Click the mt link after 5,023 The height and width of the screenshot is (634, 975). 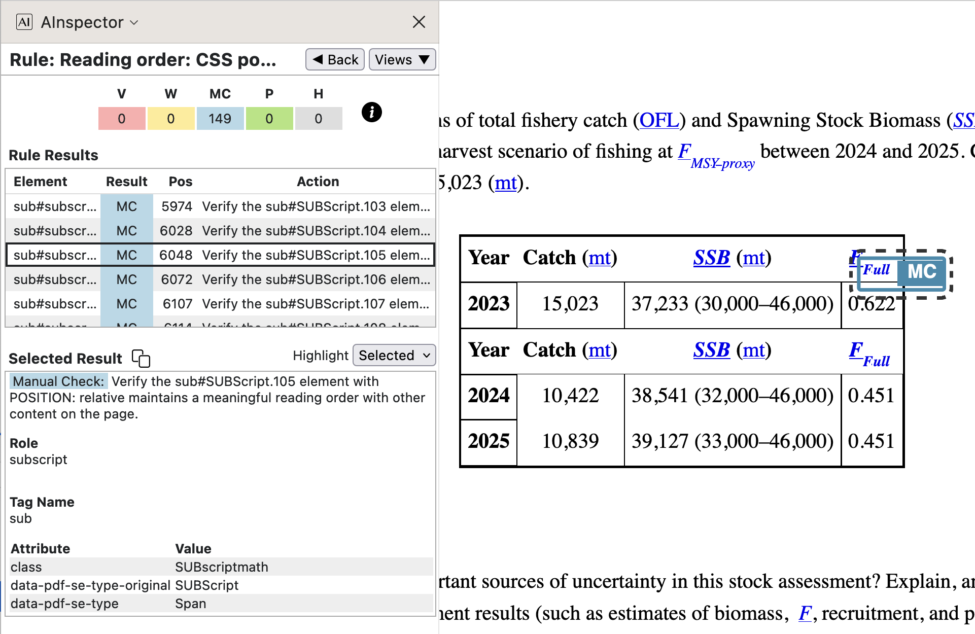tap(505, 183)
